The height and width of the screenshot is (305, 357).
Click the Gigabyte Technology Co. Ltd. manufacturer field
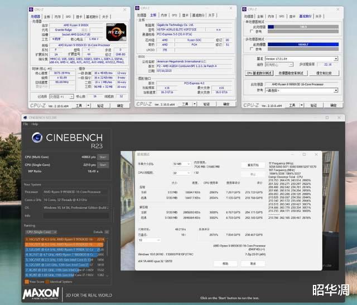tap(194, 24)
